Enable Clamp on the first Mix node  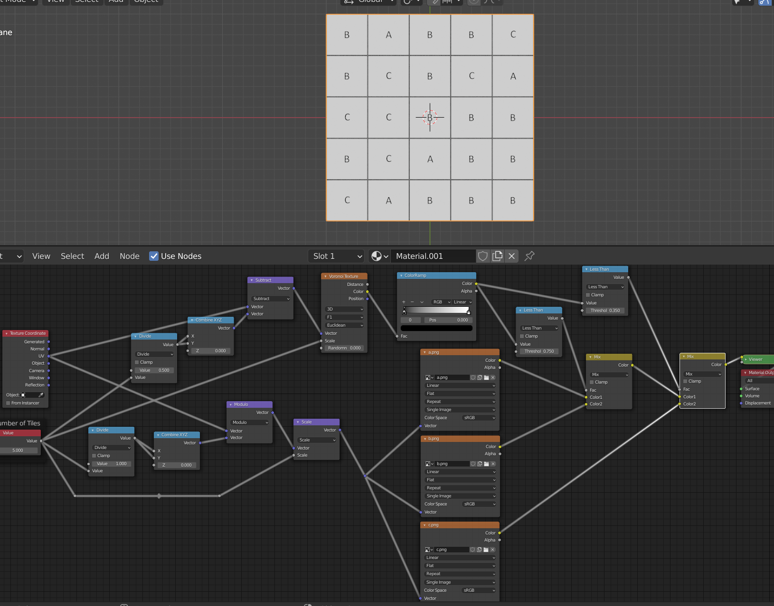(x=592, y=382)
